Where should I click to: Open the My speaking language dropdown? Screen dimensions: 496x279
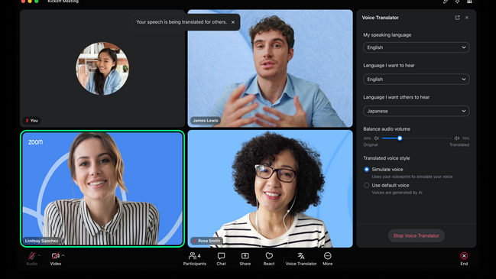417,47
